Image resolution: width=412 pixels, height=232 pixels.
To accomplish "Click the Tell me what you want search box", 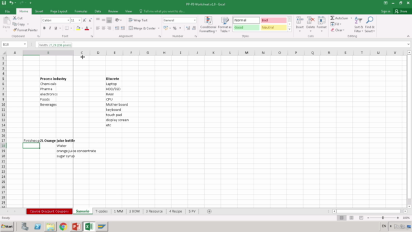I will point(162,12).
